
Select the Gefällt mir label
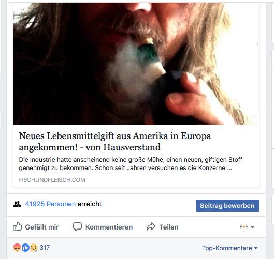[x=42, y=227]
